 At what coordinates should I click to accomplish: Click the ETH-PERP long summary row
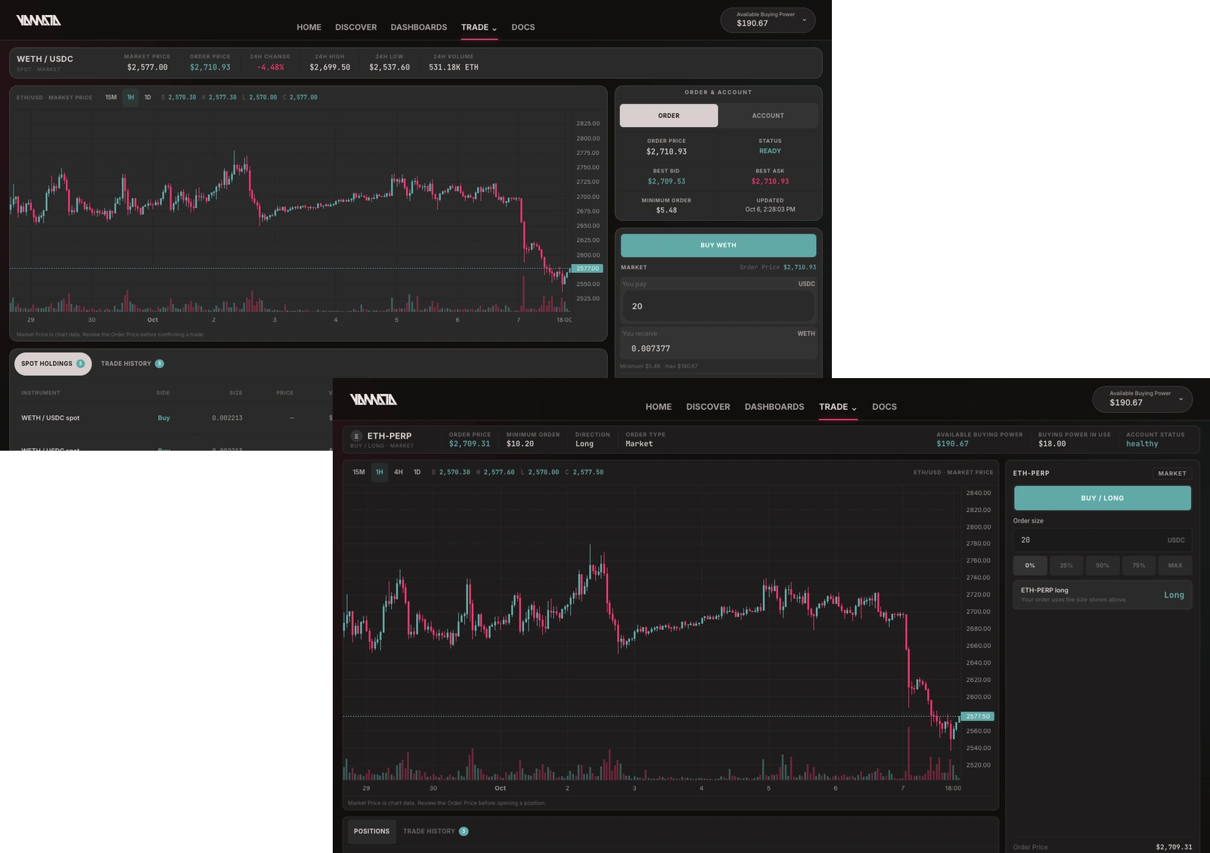[x=1103, y=594]
